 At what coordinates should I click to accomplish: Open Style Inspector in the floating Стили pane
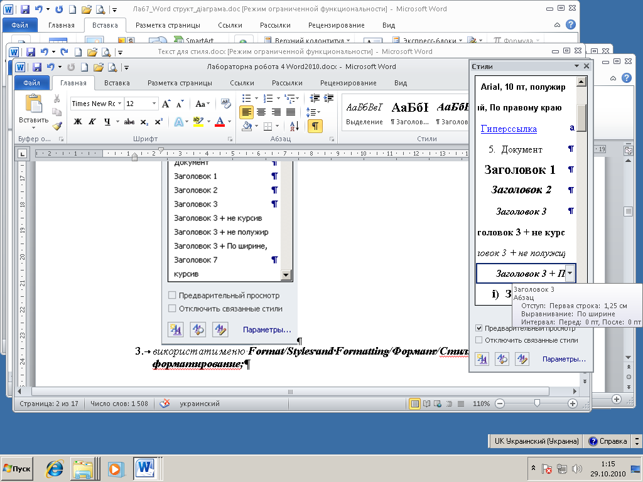point(502,359)
